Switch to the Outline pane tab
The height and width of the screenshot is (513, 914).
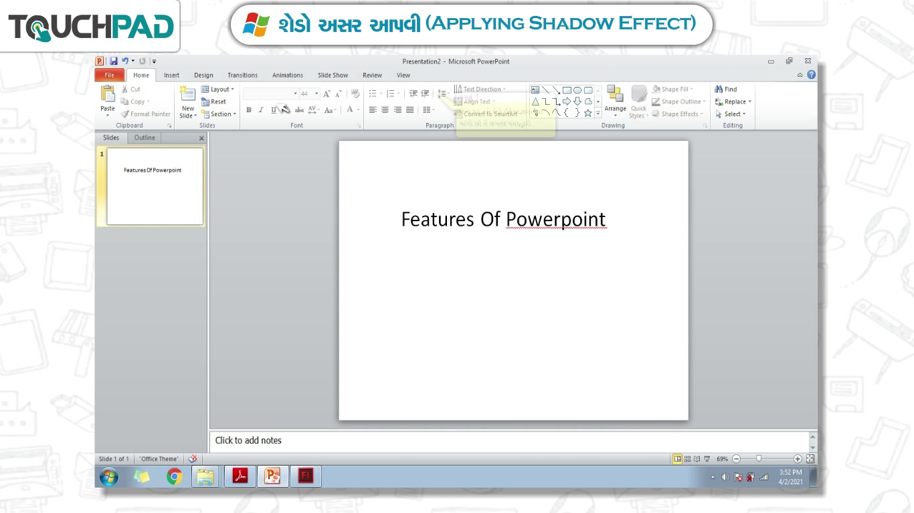tap(145, 138)
